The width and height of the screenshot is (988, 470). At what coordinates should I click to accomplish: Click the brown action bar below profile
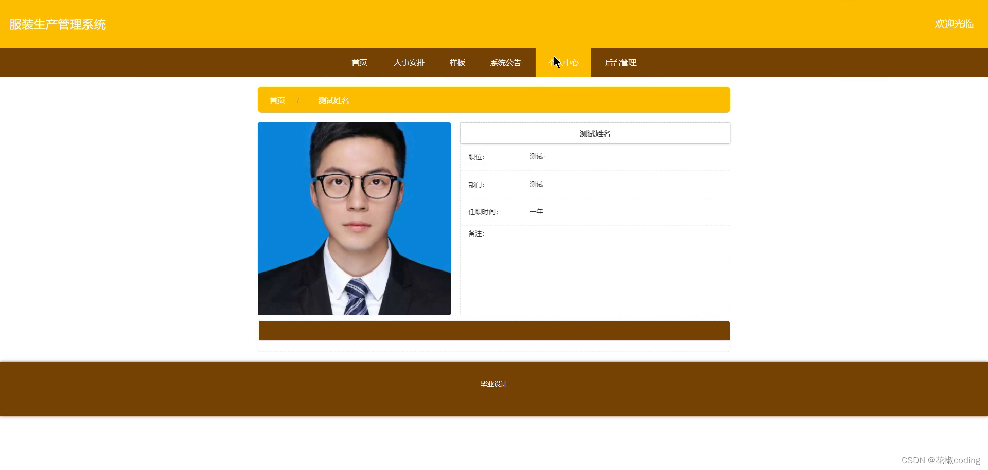coord(493,331)
